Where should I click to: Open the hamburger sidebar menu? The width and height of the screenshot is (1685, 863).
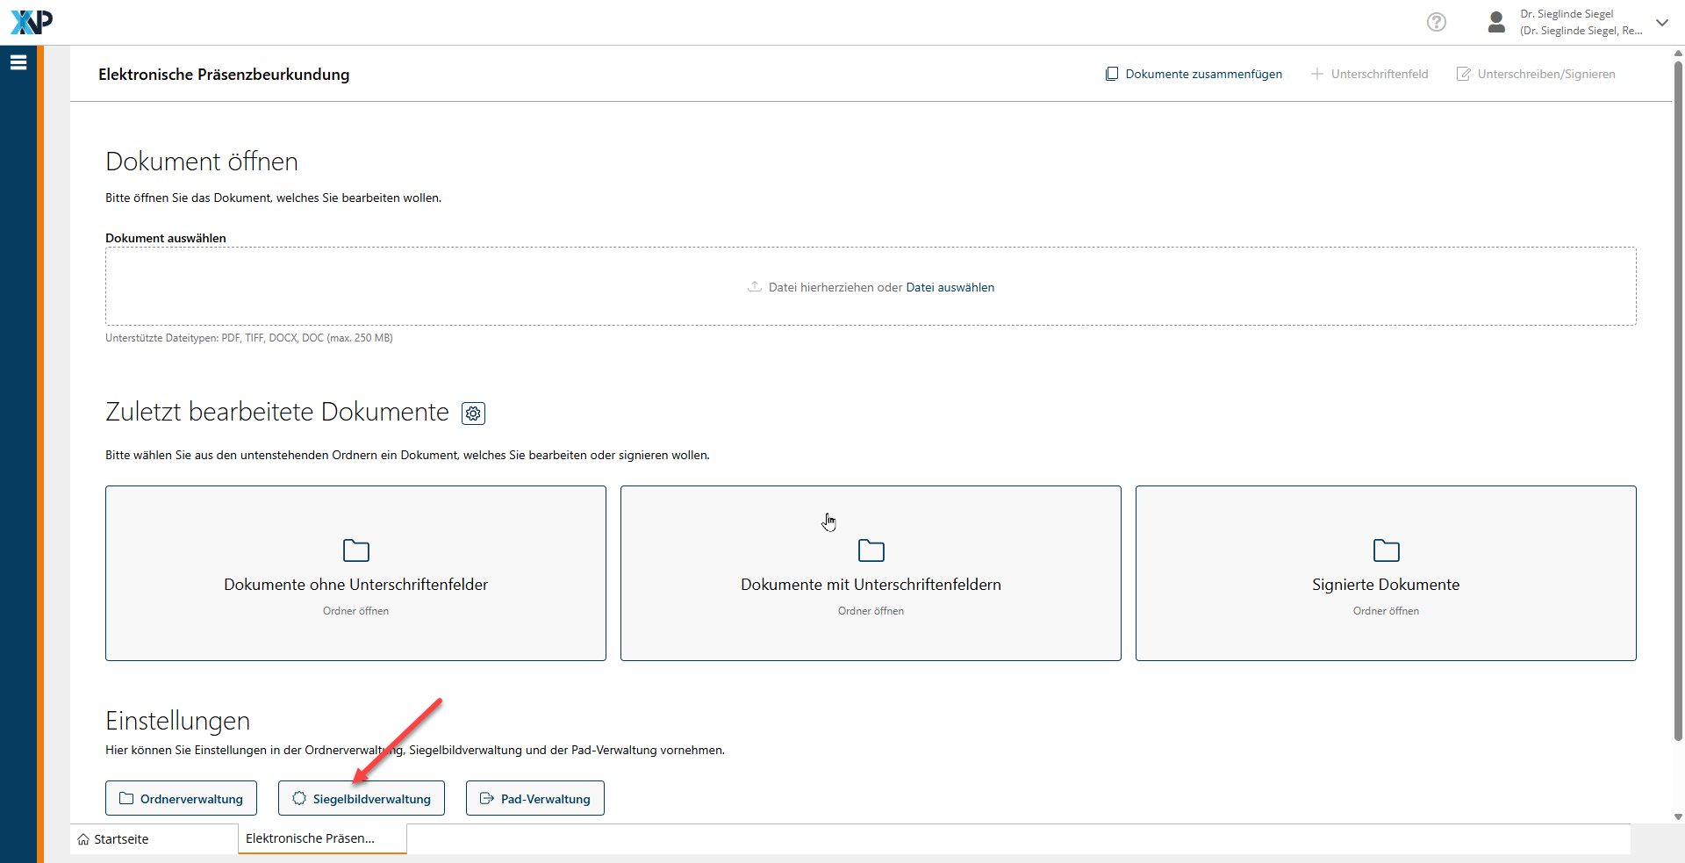[x=18, y=62]
